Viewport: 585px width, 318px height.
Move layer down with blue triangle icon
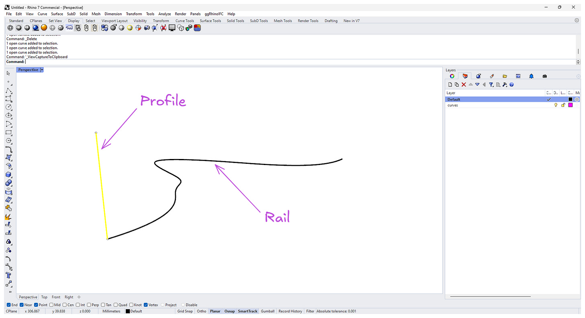coord(477,85)
